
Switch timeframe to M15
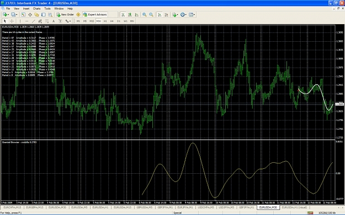[92, 21]
